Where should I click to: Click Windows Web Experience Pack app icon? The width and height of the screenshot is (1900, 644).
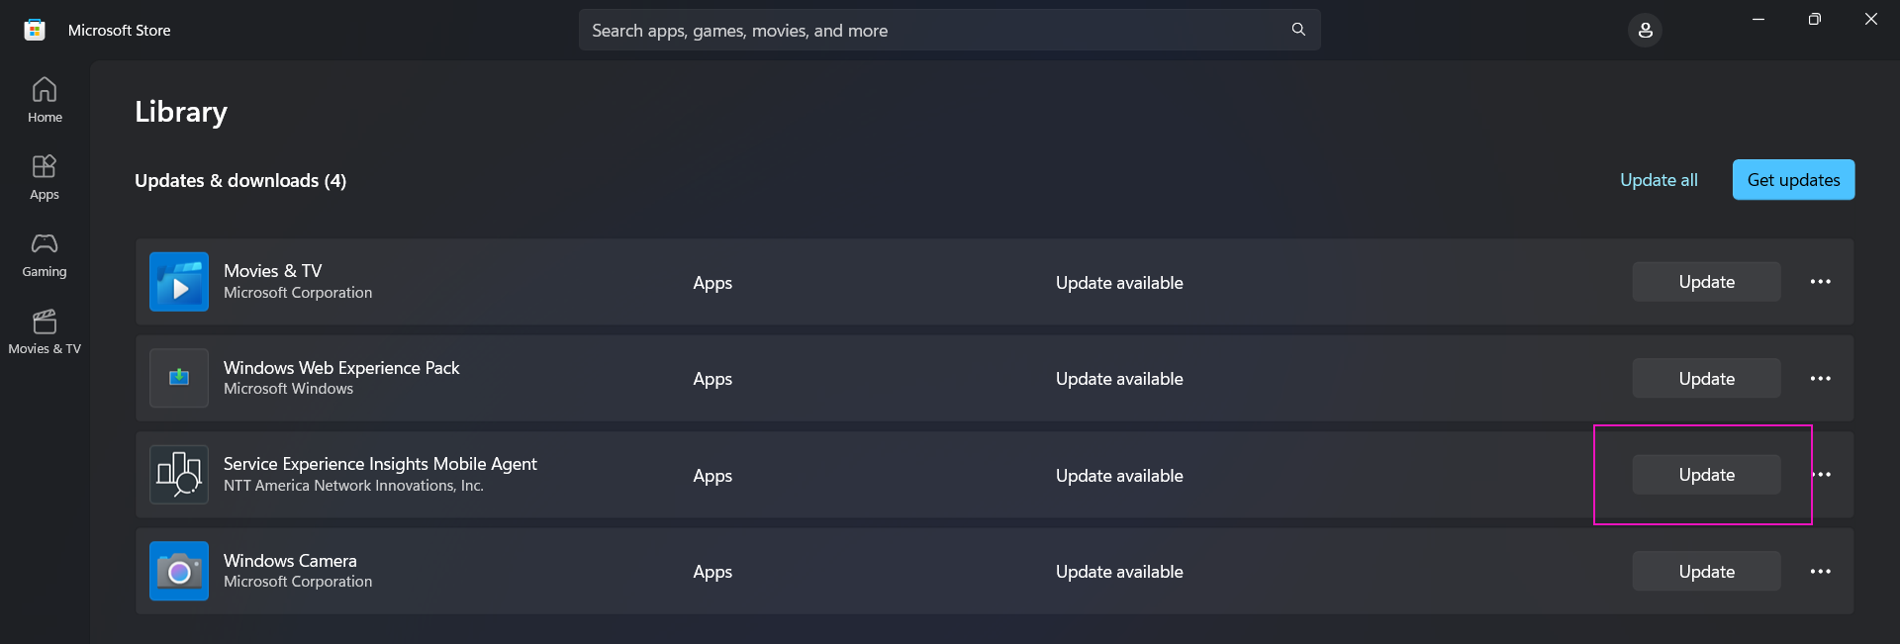click(x=179, y=378)
